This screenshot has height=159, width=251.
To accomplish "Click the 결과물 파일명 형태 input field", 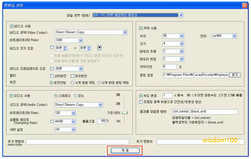I will tap(205, 112).
